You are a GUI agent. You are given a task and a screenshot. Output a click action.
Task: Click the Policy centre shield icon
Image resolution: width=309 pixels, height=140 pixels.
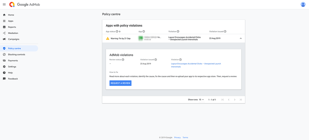click(4, 48)
